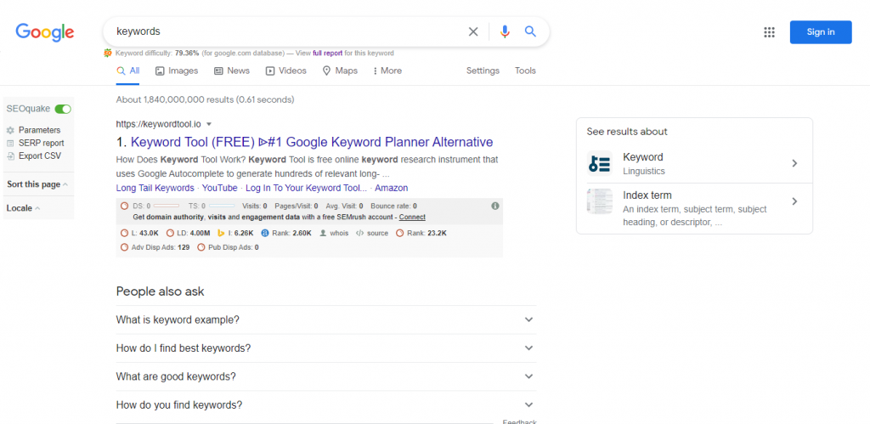Image resolution: width=870 pixels, height=424 pixels.
Task: Click the SEMrush keyword difficulty icon
Action: 108,54
